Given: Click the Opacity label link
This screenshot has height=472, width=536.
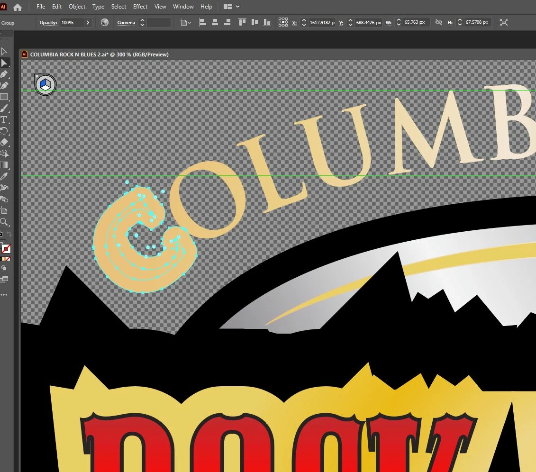Looking at the screenshot, I should coord(48,23).
